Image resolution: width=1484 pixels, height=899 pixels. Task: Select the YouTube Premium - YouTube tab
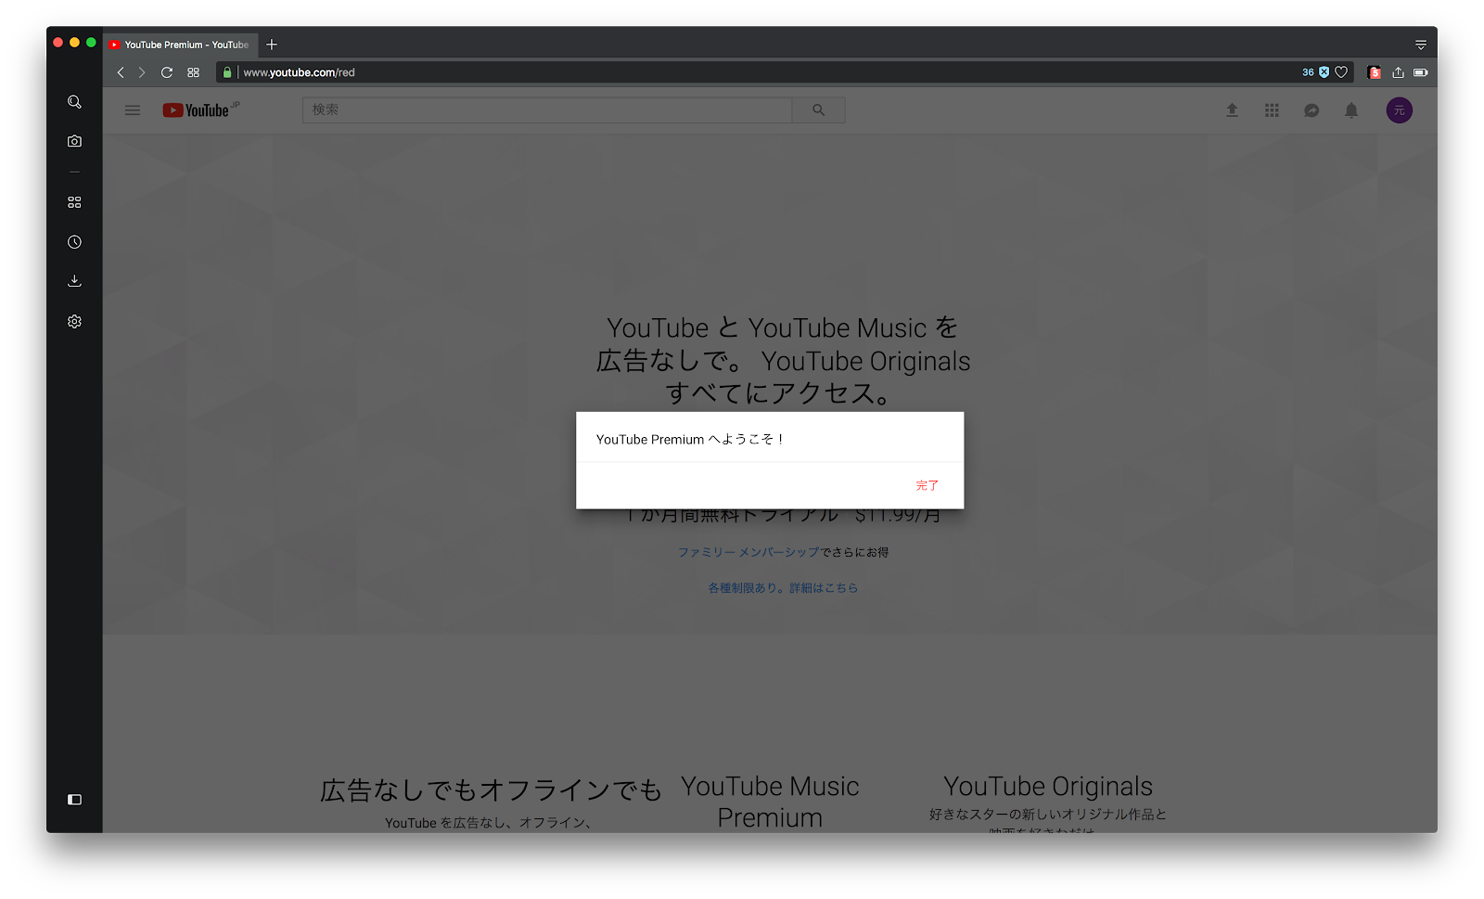click(x=181, y=45)
